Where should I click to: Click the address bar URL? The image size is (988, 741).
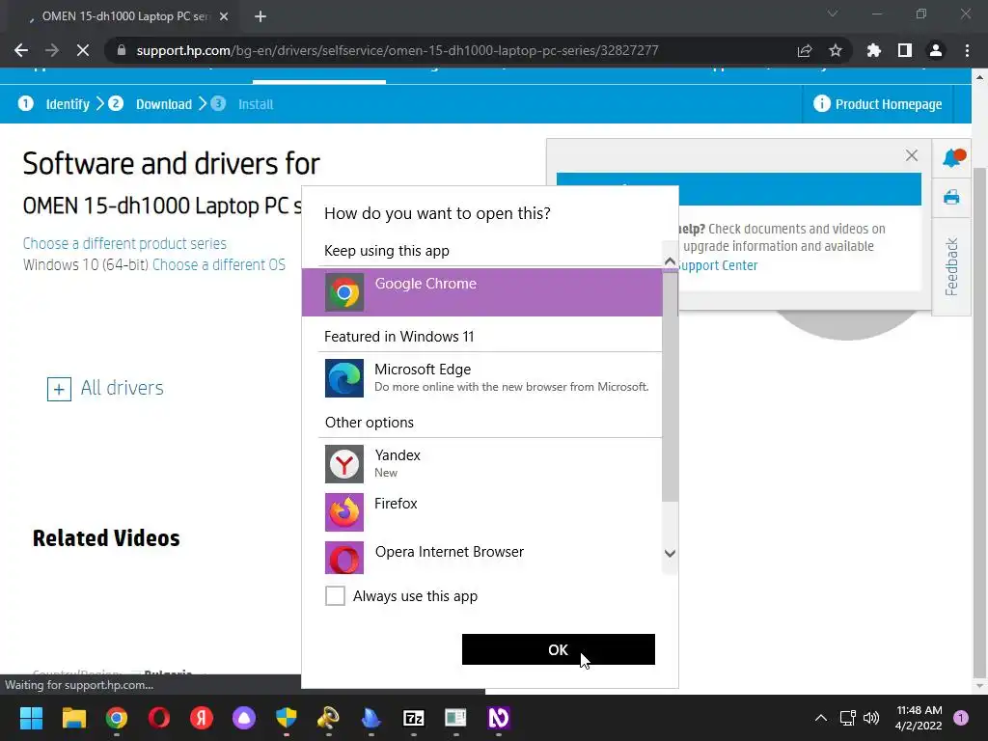[397, 50]
